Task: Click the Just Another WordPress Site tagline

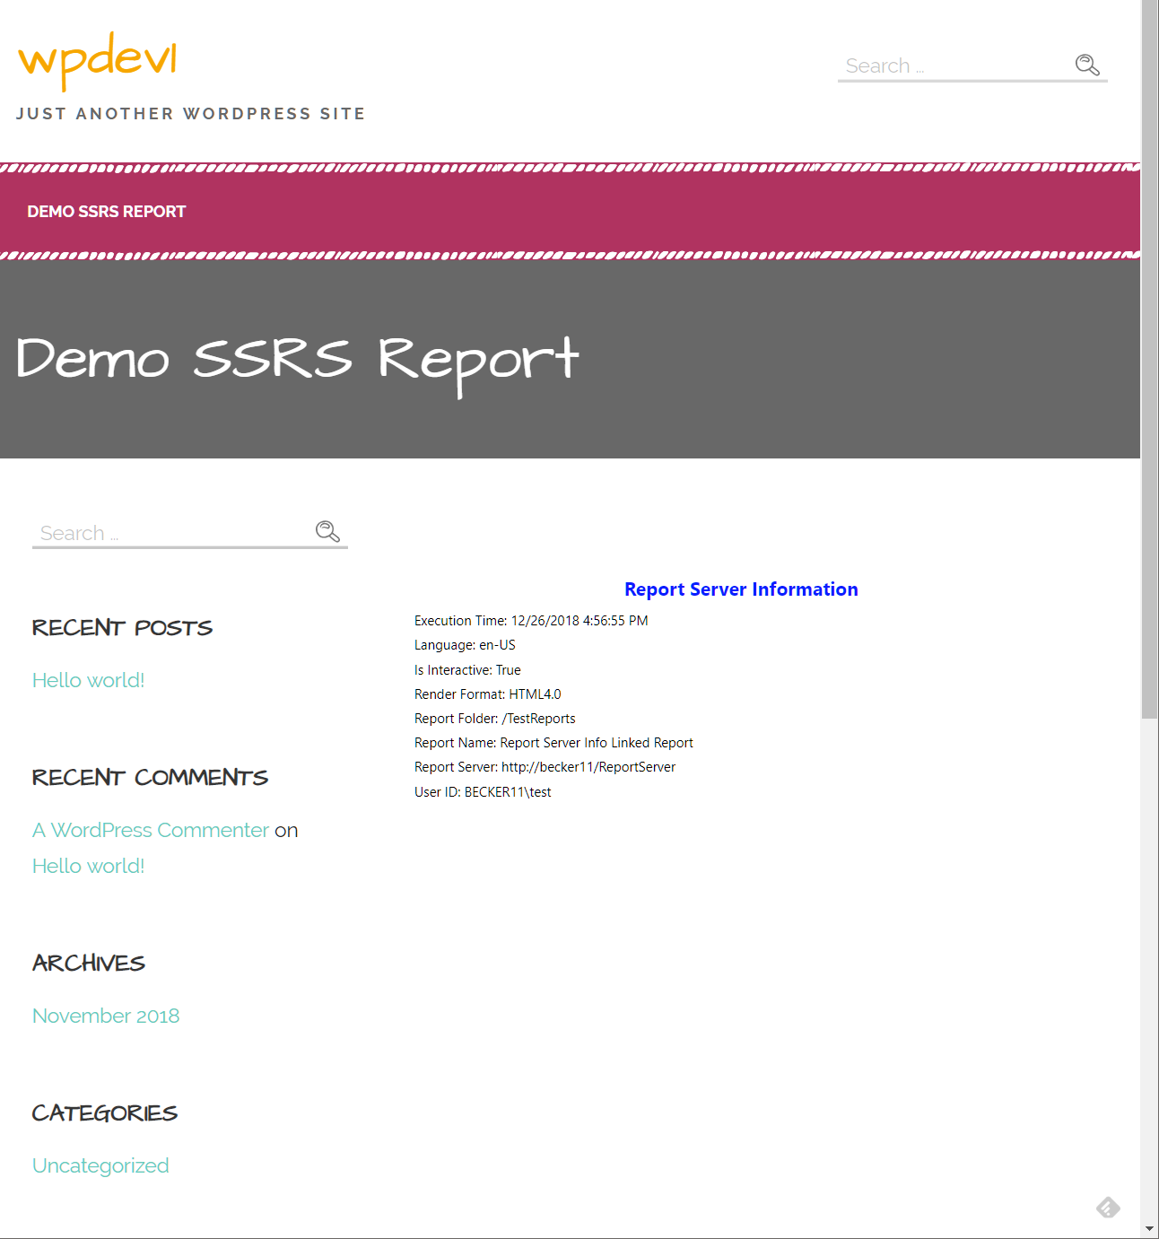Action: pos(190,114)
